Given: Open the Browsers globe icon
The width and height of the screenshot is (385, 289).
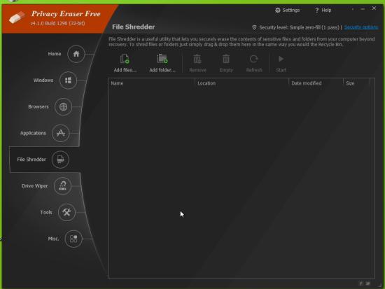Looking at the screenshot, I should pos(63,107).
